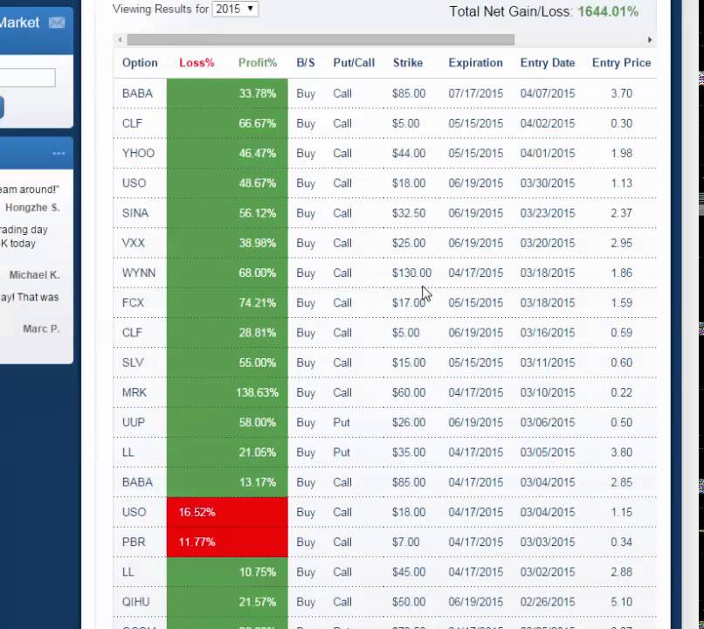Image resolution: width=704 pixels, height=629 pixels.
Task: Click the 02/26/2015 entry date for QIHU
Action: click(548, 602)
